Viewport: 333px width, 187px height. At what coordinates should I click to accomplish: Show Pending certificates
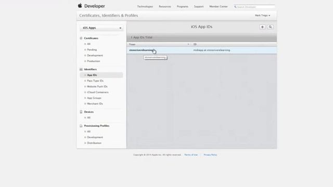(92, 50)
